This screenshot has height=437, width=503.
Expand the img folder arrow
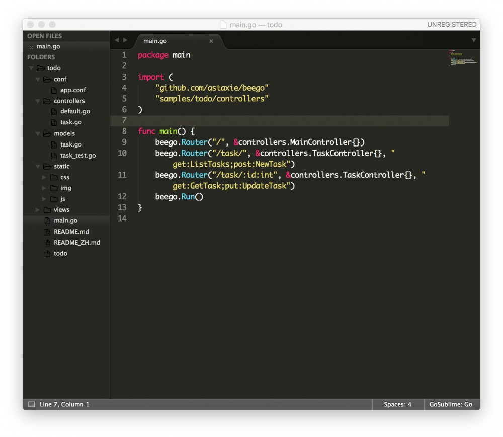point(44,188)
